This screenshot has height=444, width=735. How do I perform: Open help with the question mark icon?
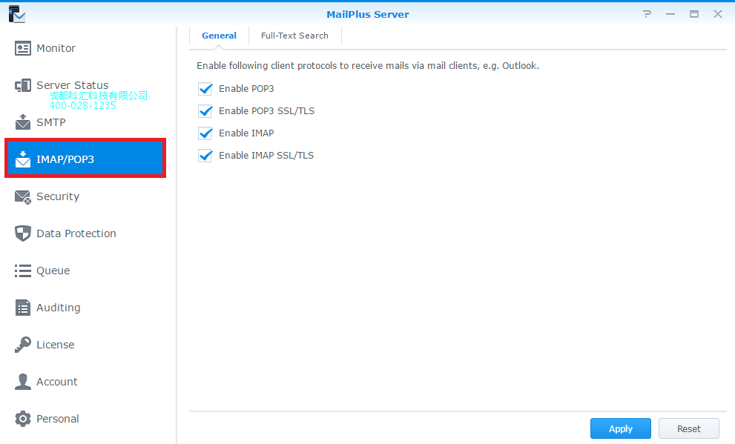point(647,14)
